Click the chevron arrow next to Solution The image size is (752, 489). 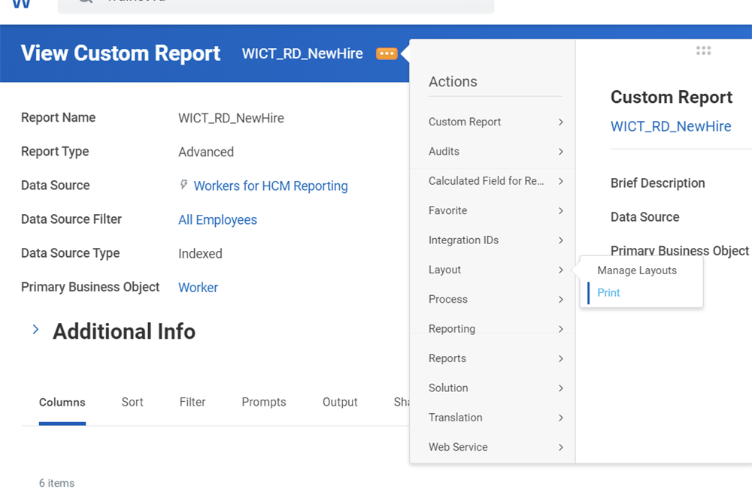click(x=561, y=388)
